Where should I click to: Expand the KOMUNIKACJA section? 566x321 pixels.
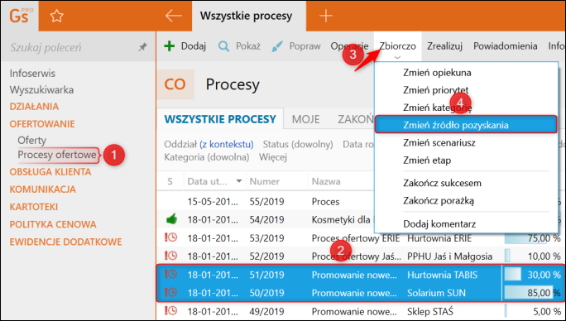(42, 189)
